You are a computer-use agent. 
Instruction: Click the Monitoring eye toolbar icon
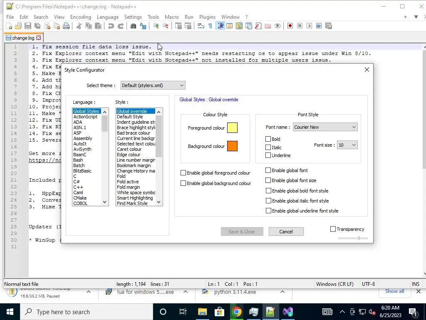277,26
